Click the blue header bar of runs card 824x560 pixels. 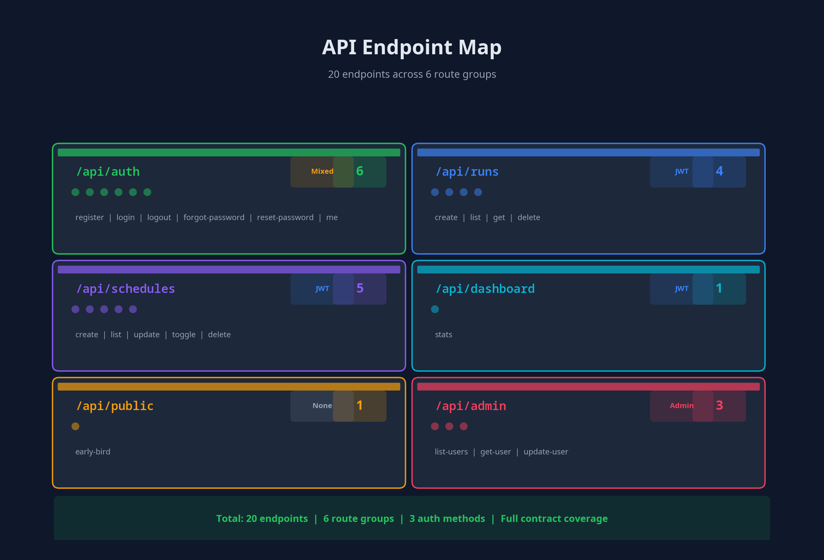coord(589,153)
